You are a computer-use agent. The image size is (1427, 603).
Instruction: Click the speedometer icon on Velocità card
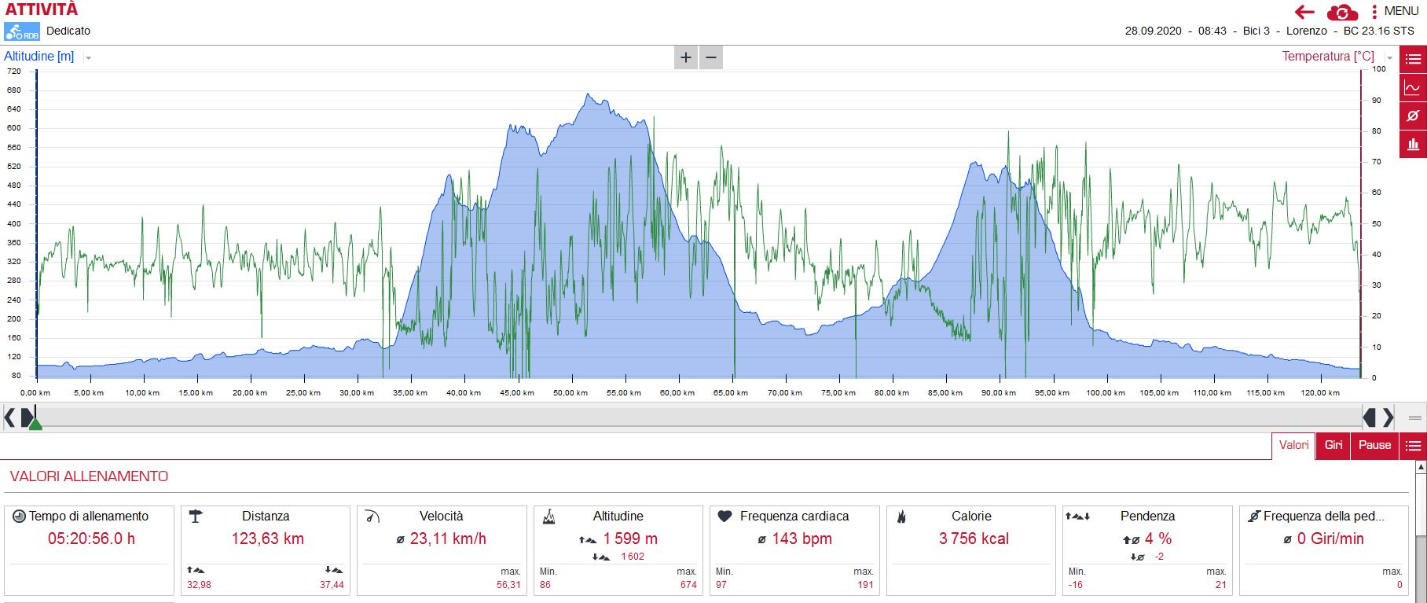click(x=372, y=517)
